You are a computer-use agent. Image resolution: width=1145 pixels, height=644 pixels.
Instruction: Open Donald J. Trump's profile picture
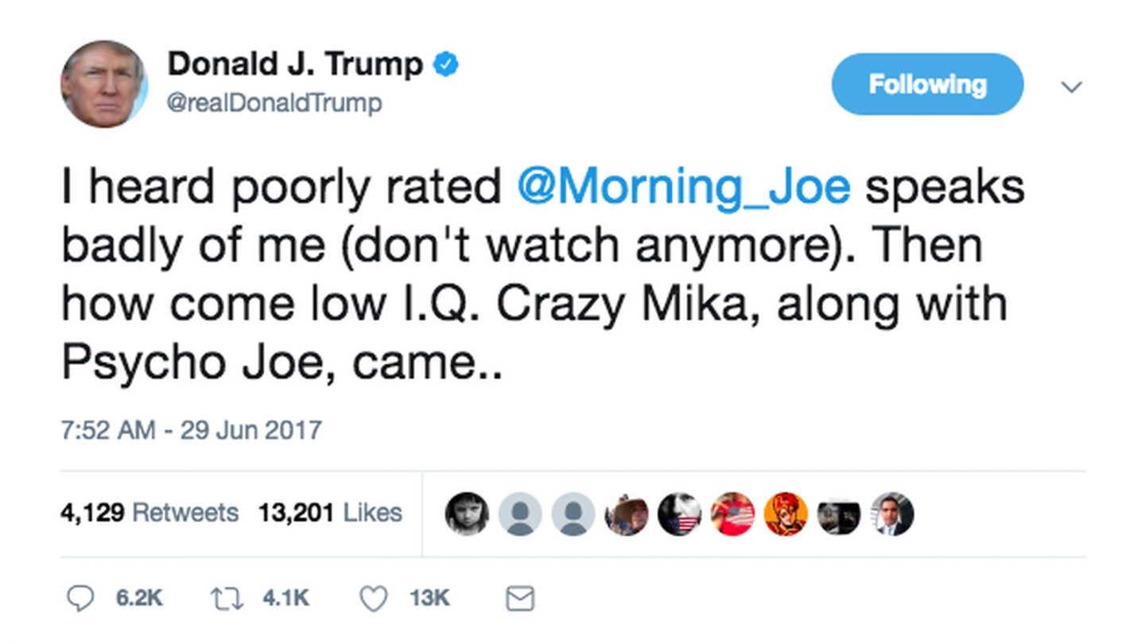point(103,83)
